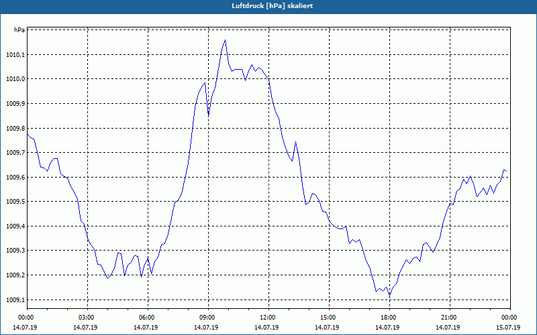Click the 12:00 time axis label
This screenshot has width=537, height=335.
click(267, 318)
